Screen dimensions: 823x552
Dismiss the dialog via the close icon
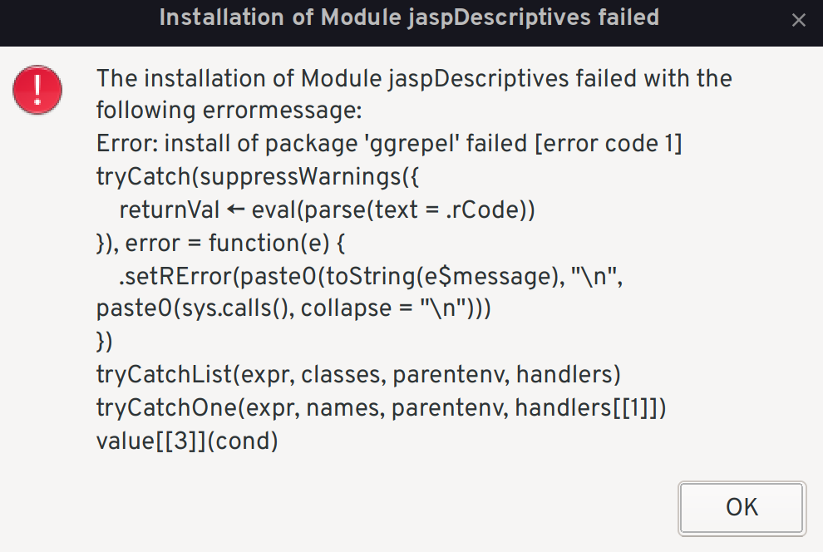[x=798, y=20]
